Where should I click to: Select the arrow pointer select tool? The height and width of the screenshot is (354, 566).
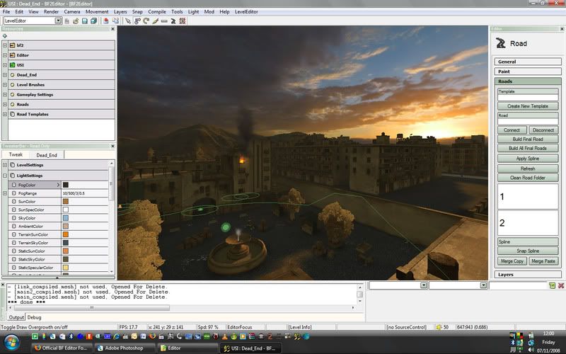tap(128, 21)
